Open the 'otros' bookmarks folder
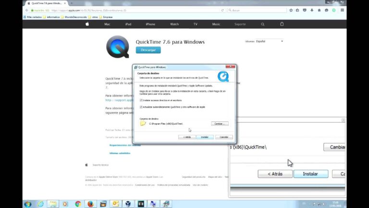 93,17
